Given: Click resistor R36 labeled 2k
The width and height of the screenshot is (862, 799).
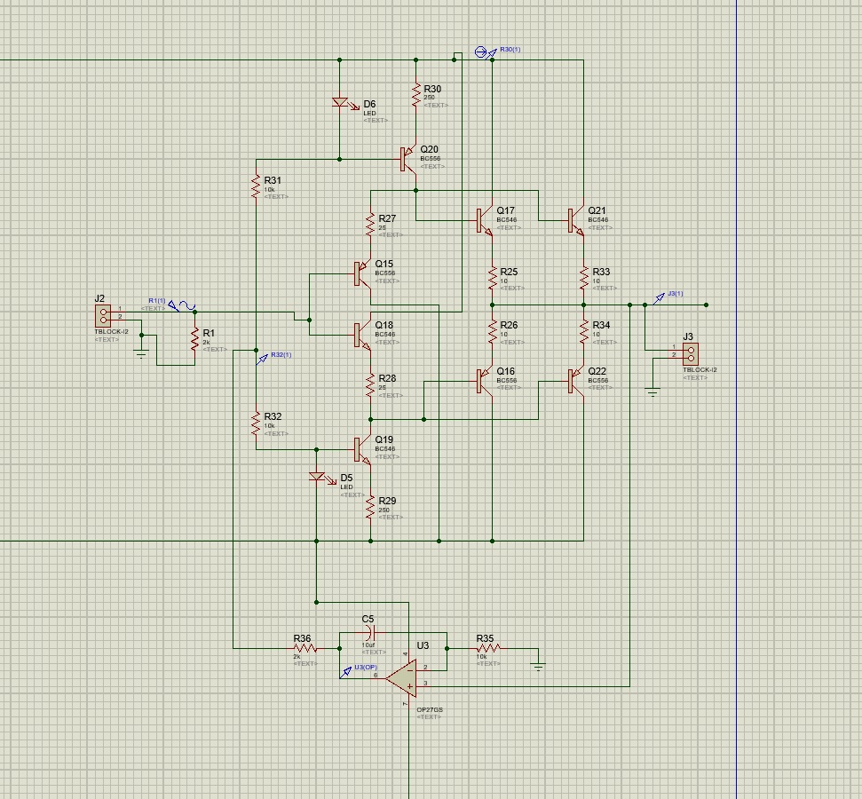Looking at the screenshot, I should 305,649.
